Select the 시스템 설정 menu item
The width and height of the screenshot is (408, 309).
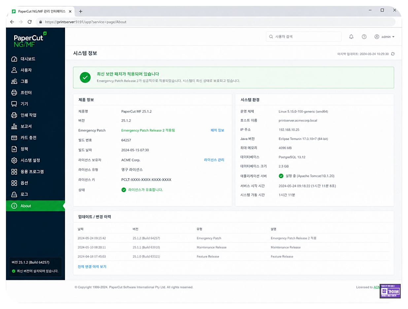click(35, 160)
